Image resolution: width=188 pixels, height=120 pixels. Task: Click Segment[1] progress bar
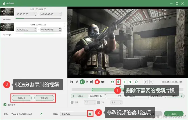coord(38,18)
